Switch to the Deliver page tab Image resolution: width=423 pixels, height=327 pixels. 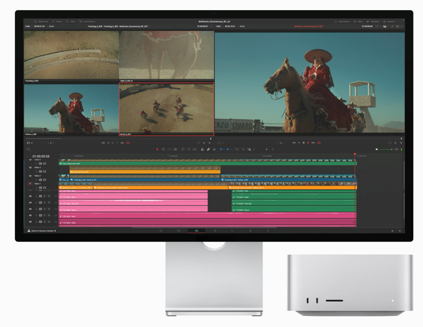pyautogui.click(x=268, y=231)
